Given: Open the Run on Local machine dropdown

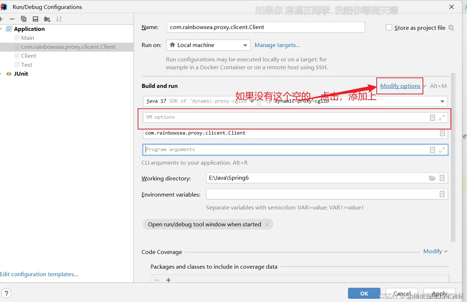Looking at the screenshot, I should (208, 45).
